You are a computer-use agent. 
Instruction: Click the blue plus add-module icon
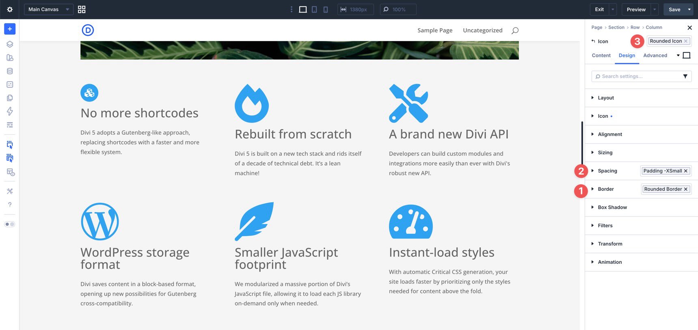pyautogui.click(x=10, y=29)
